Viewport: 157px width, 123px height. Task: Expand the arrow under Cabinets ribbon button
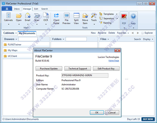coord(9,24)
